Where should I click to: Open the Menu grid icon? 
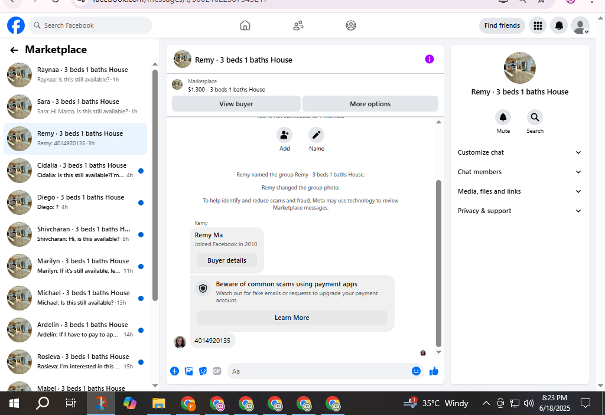click(x=538, y=25)
